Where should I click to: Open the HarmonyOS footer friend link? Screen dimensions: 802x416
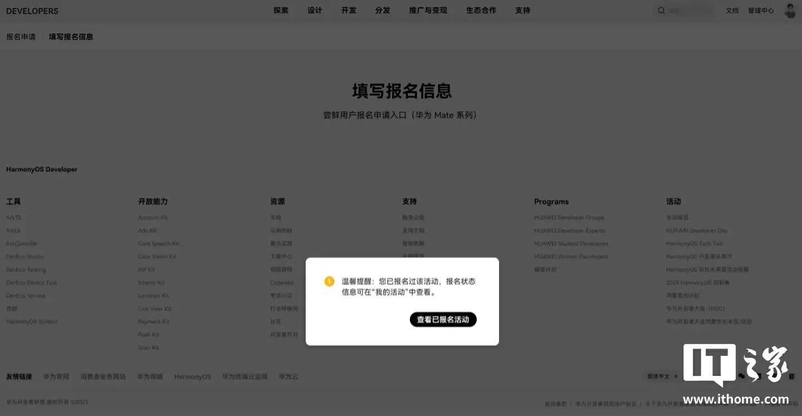point(192,376)
